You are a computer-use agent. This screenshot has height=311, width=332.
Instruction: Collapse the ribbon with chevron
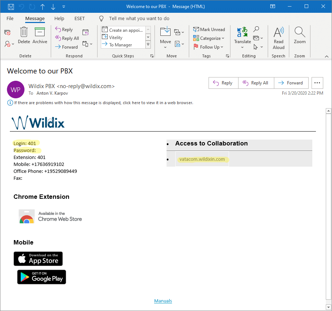click(x=327, y=56)
